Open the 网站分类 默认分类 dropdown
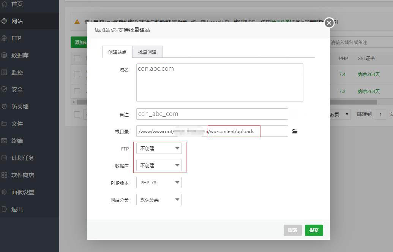 pos(159,200)
